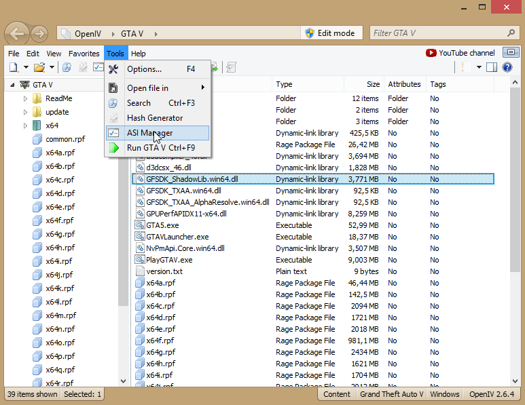The image size is (525, 405).
Task: Expand the ReadMe folder tree node
Action: (x=26, y=98)
